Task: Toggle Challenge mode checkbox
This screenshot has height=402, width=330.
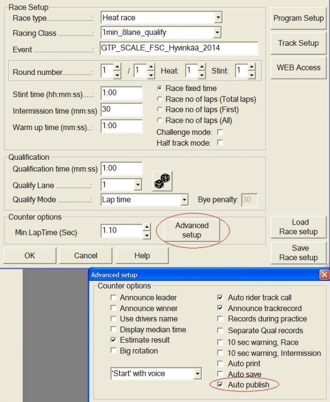Action: pos(220,132)
